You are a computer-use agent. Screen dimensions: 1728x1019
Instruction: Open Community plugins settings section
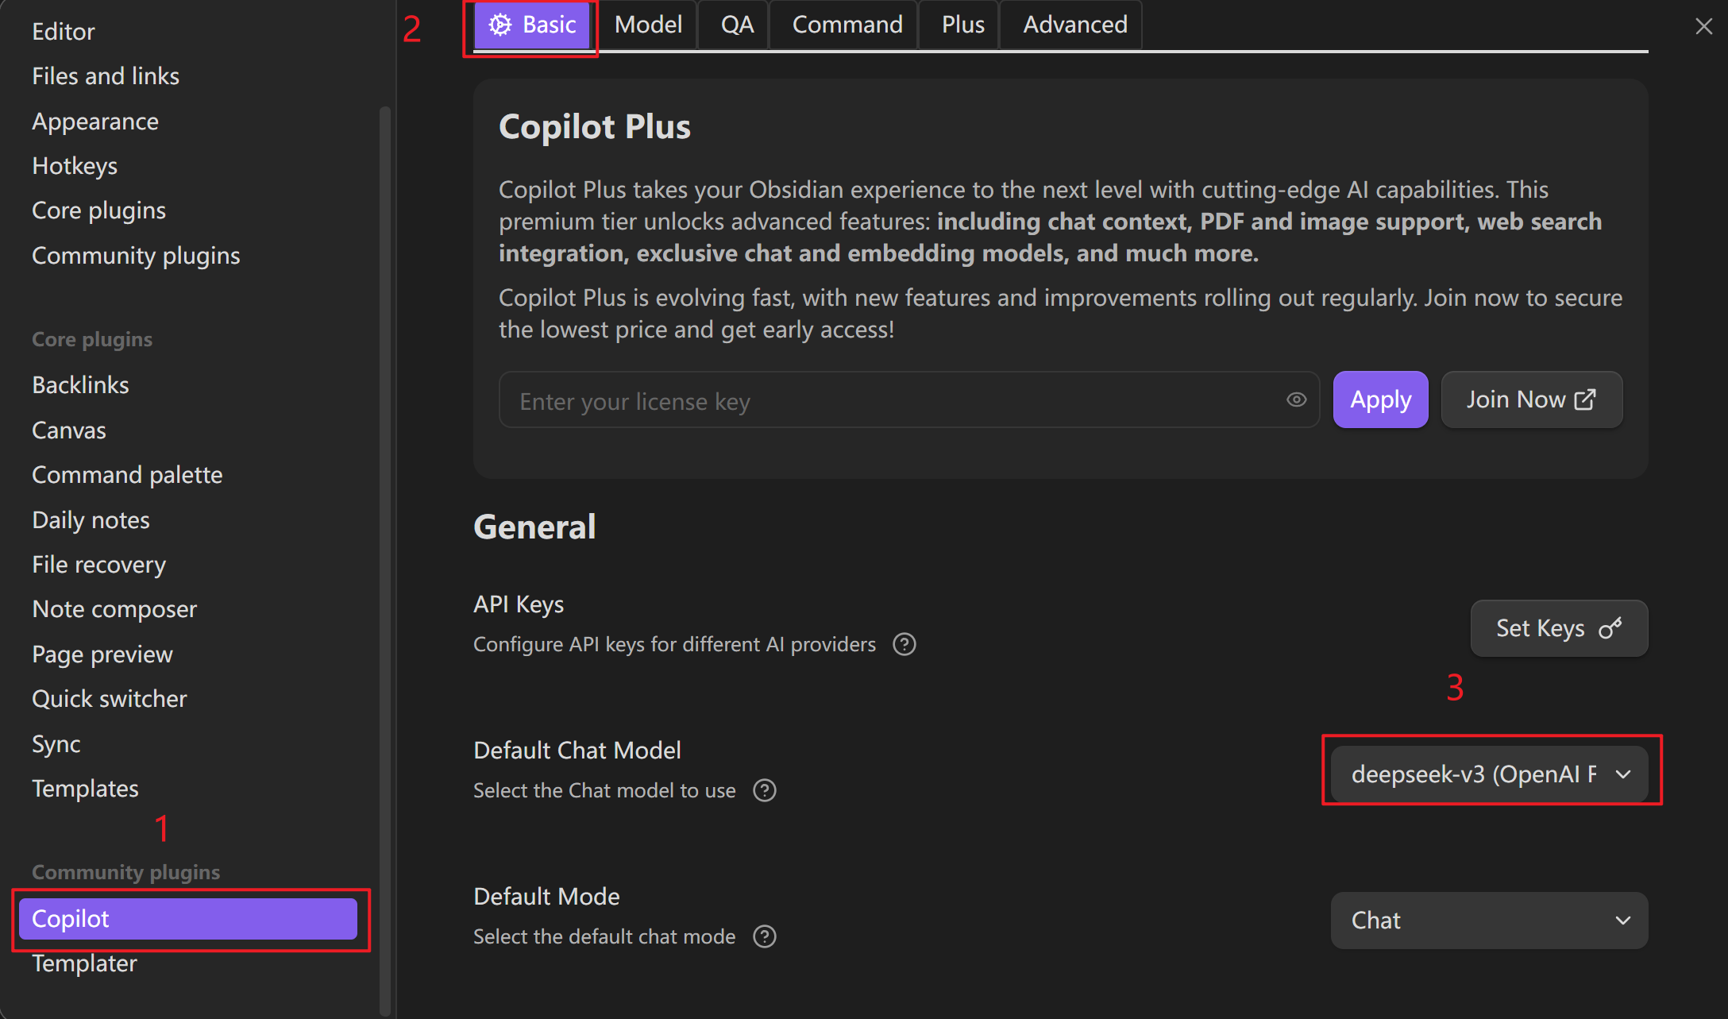click(x=136, y=256)
